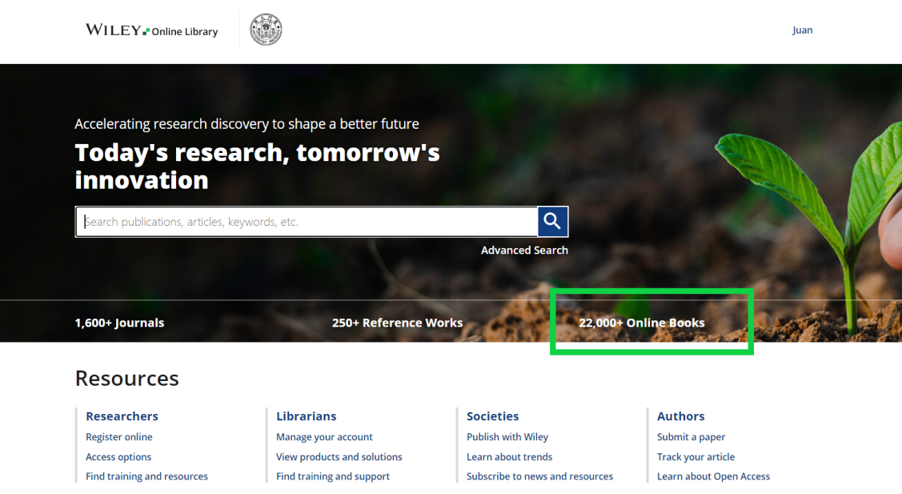View products and solutions link
Screen dimensions: 902x494
click(x=339, y=457)
